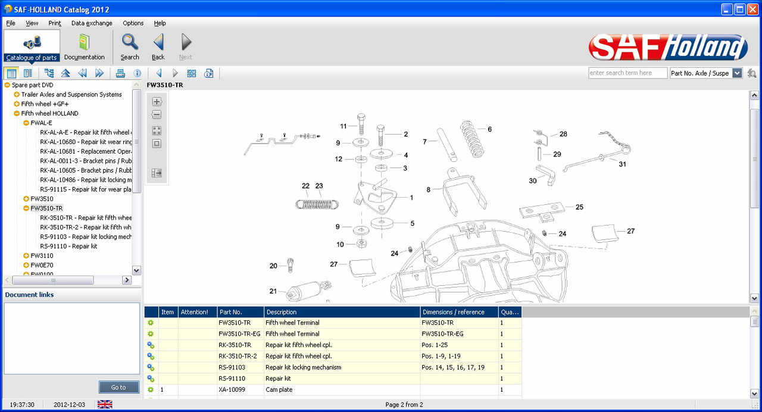Viewport: 762px width, 412px height.
Task: Collapse the Fifth wheel HOLLAND node
Action: coord(17,114)
